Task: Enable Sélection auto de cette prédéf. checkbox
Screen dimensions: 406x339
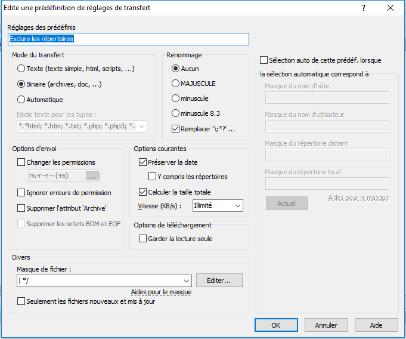Action: coord(264,60)
